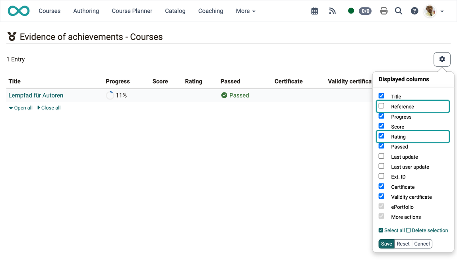Collapse all rows with Close all

coord(49,107)
